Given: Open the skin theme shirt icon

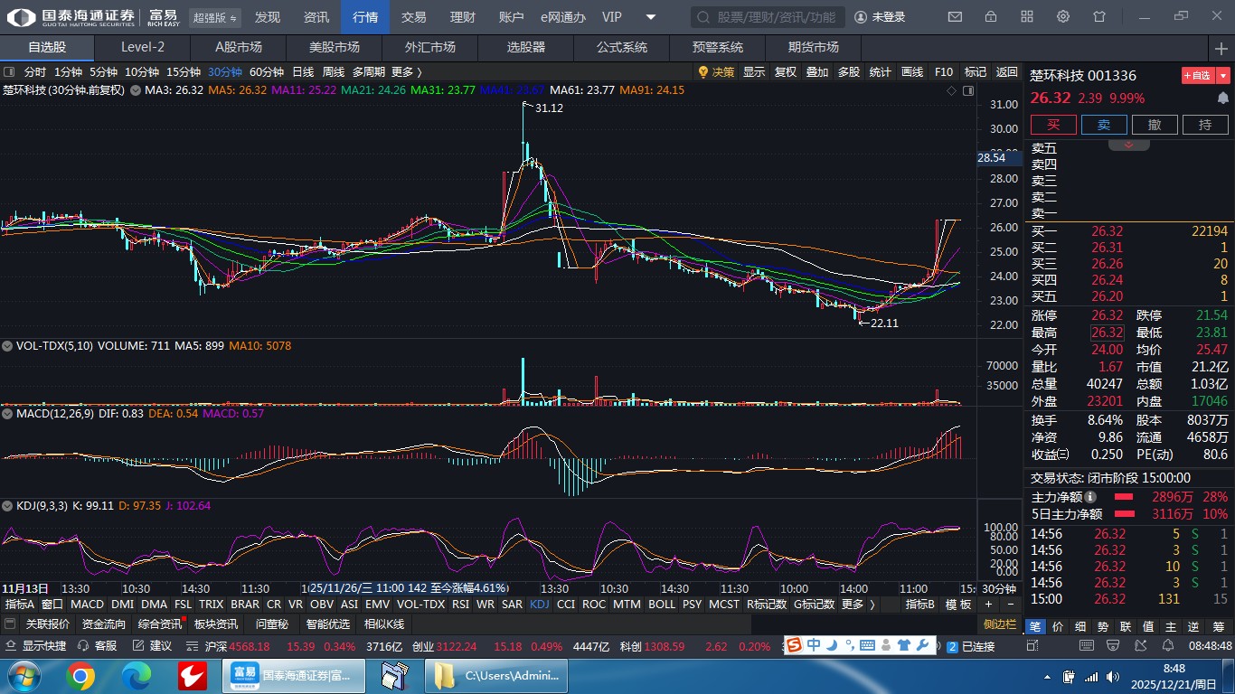Looking at the screenshot, I should pos(1099,17).
